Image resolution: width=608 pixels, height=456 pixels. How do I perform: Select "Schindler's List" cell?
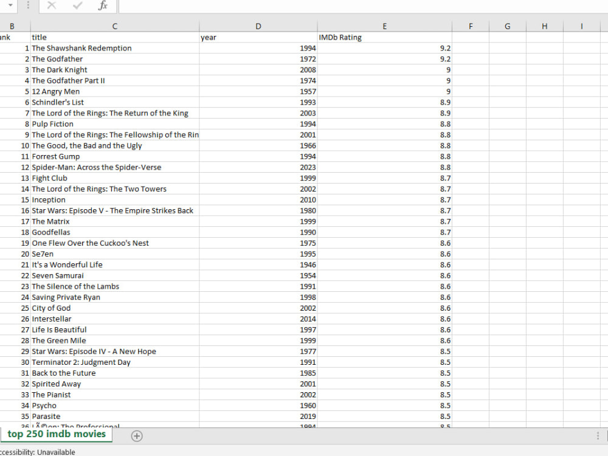(x=115, y=102)
